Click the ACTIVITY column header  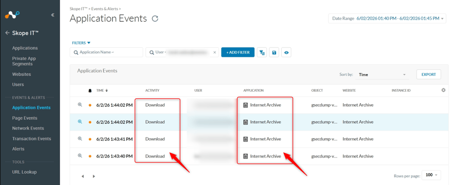[152, 90]
